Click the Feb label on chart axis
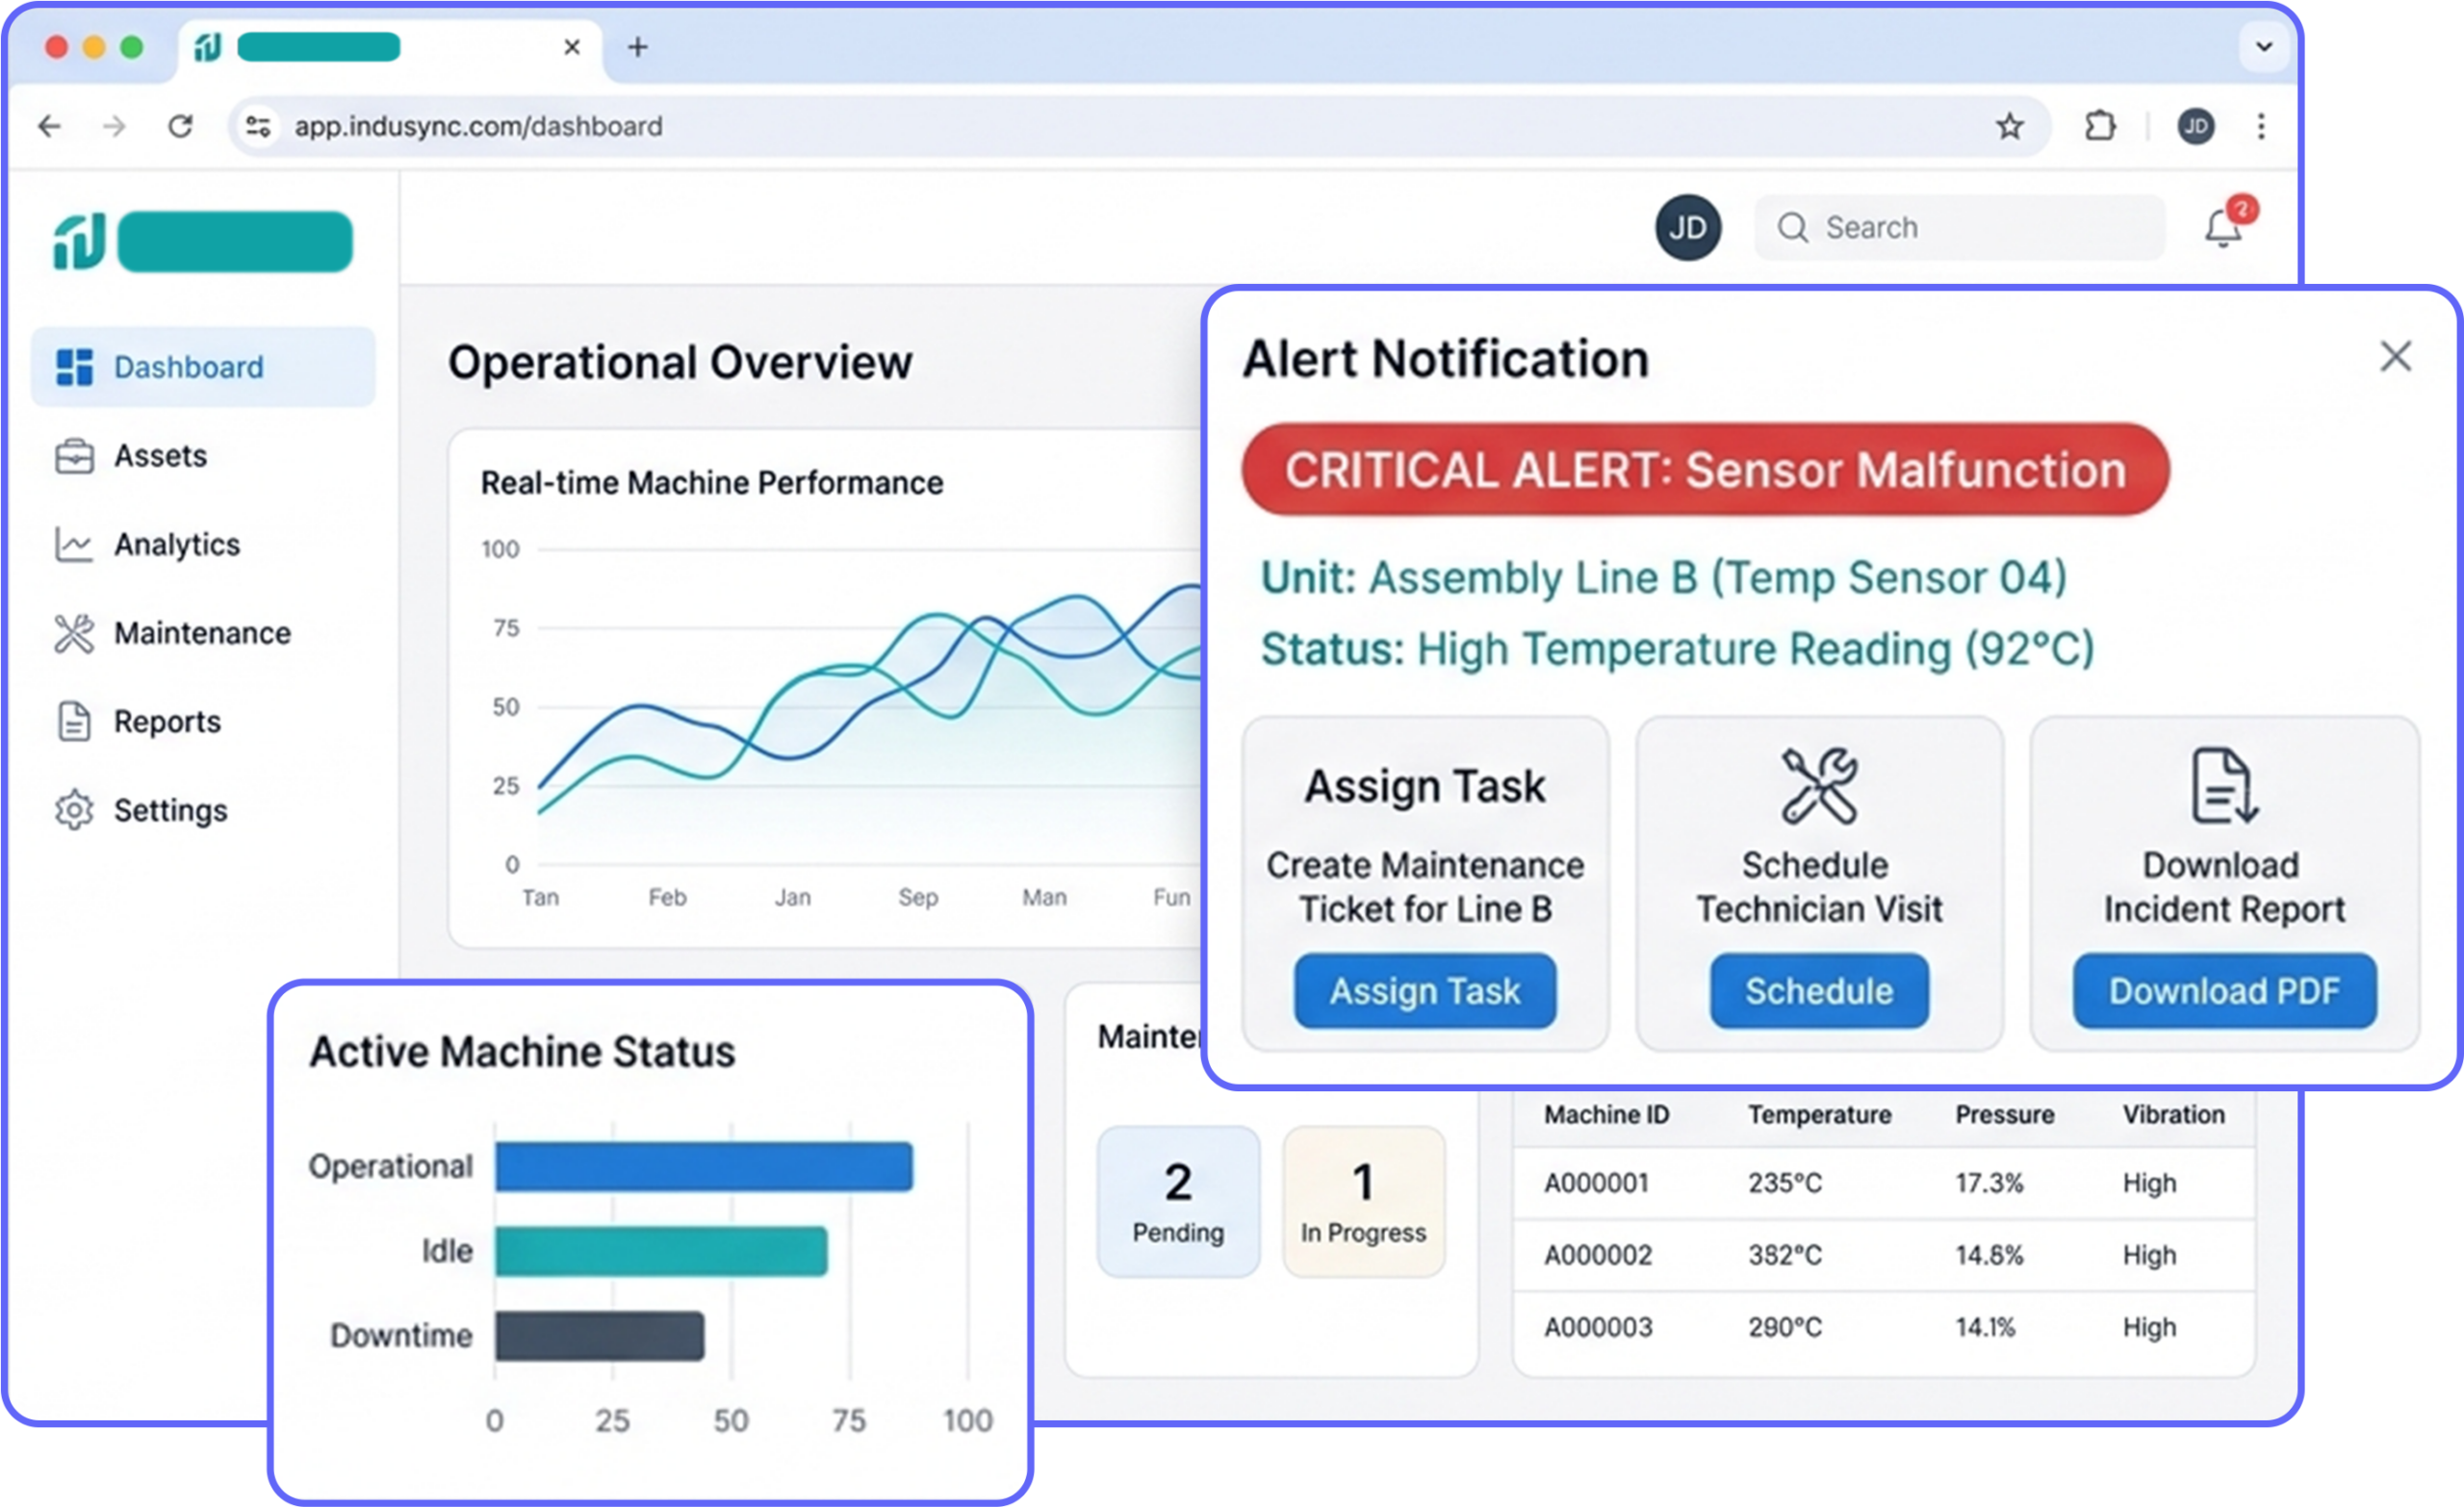 click(x=667, y=897)
